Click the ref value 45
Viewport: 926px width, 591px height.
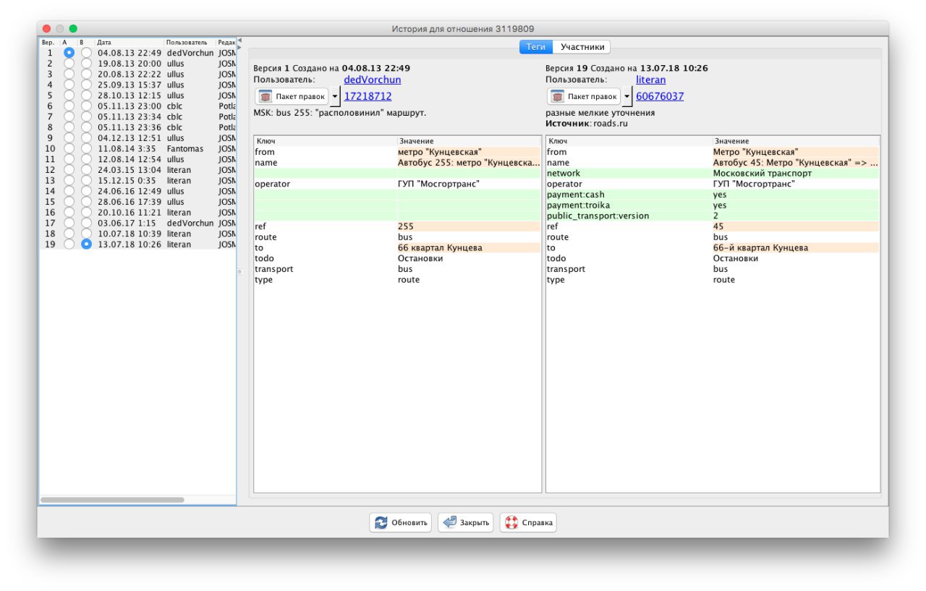click(796, 226)
